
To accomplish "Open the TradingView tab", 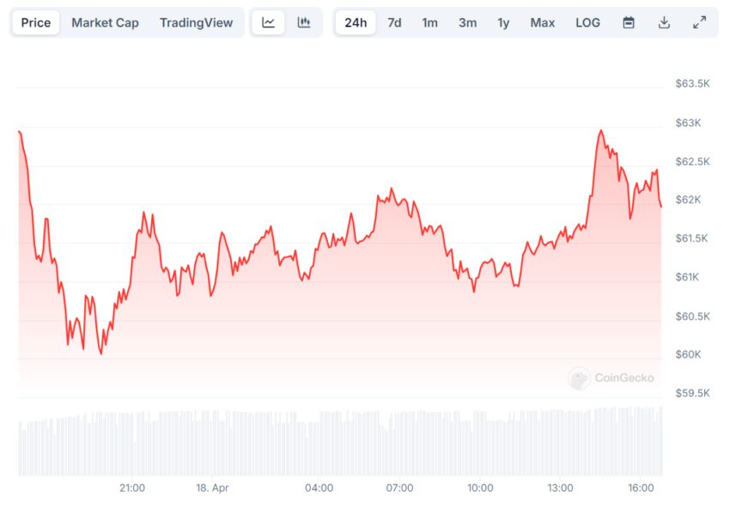I will coord(196,22).
